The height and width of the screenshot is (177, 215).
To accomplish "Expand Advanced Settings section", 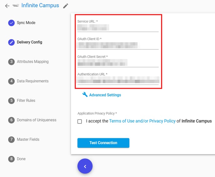I will click(x=105, y=95).
